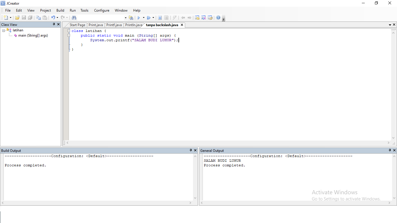
Task: Run the project using the blue Run icon
Action: pyautogui.click(x=139, y=17)
